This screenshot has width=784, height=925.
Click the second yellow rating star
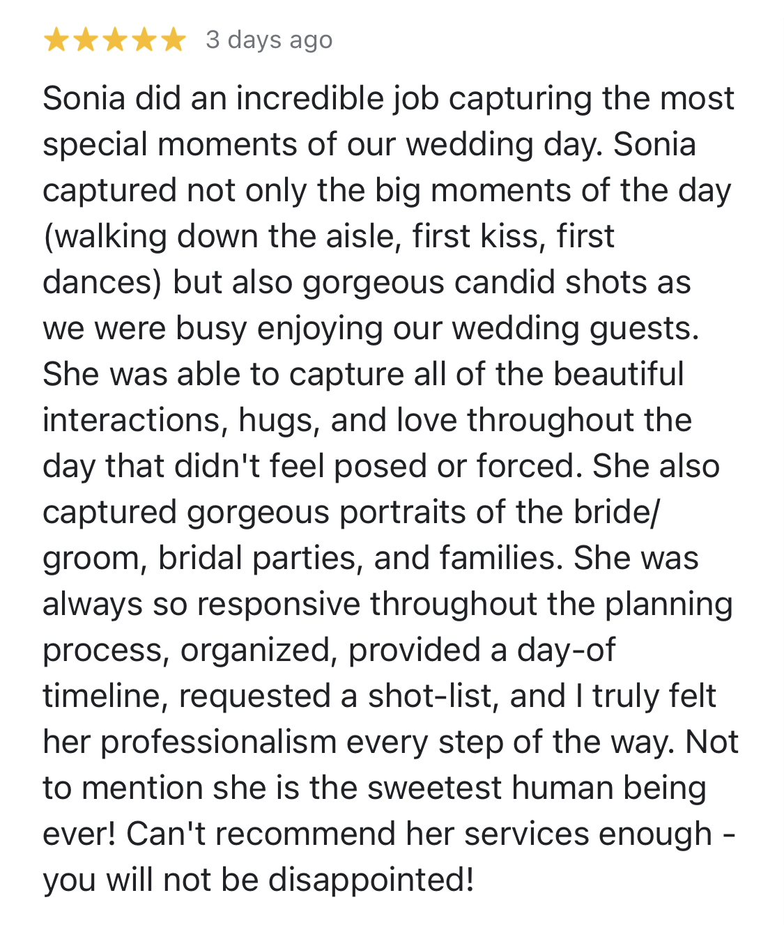point(86,40)
